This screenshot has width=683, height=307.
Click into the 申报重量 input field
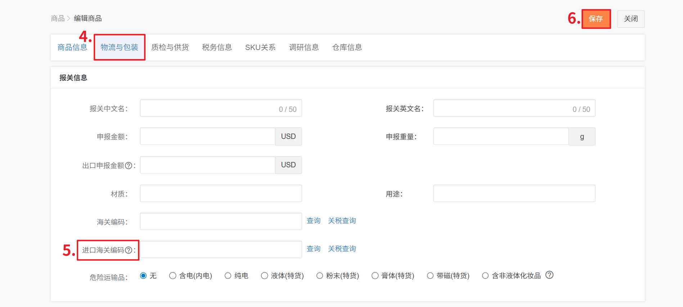(500, 136)
